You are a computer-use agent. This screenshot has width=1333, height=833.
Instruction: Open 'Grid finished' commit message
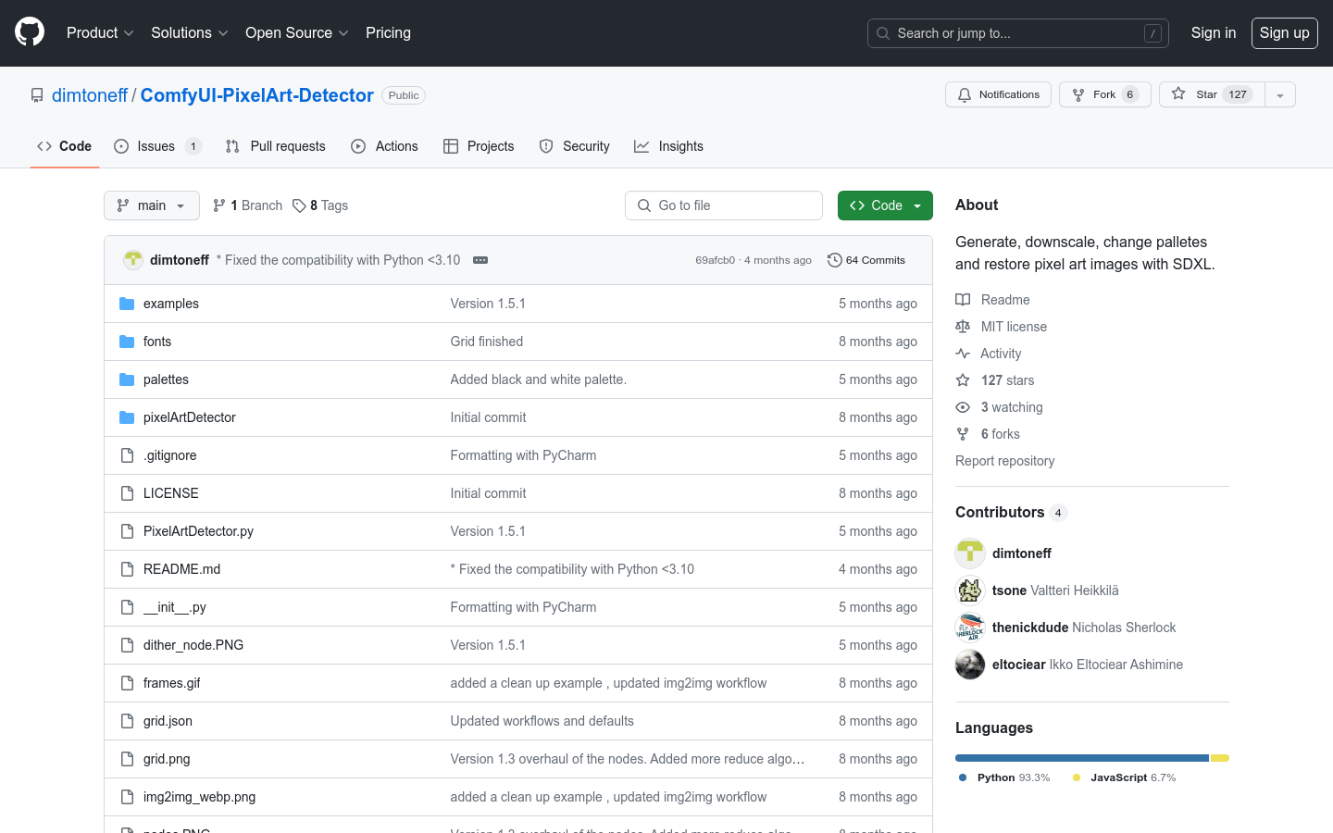[487, 342]
